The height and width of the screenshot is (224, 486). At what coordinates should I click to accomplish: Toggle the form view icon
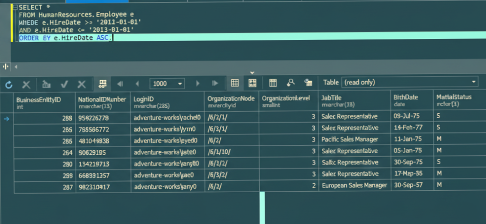coord(252,84)
